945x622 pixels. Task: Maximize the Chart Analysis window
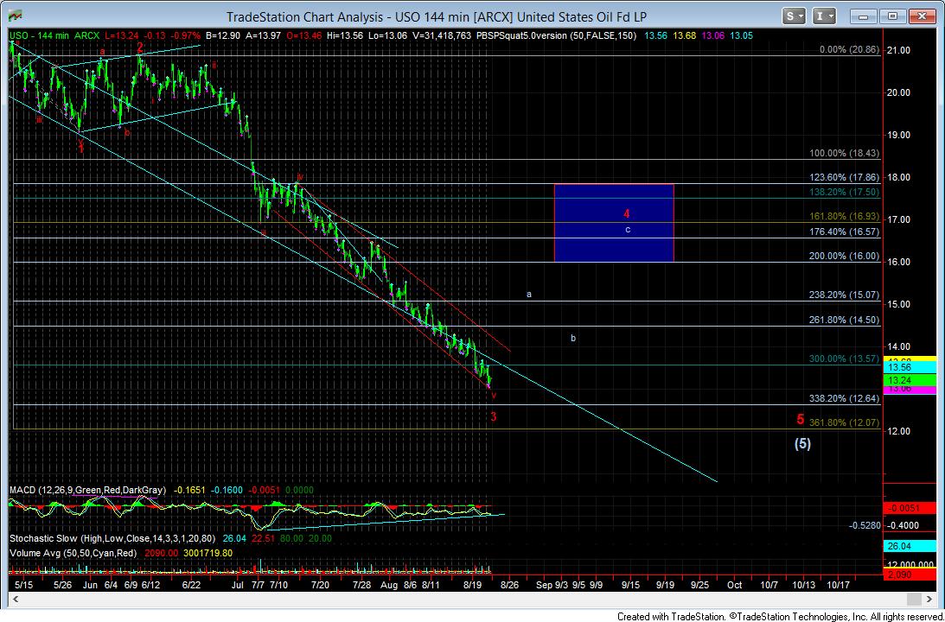894,16
